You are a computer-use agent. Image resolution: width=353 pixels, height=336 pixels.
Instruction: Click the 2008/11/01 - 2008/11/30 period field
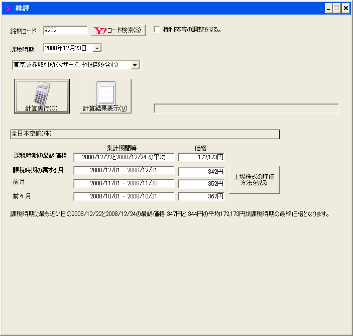tap(124, 184)
